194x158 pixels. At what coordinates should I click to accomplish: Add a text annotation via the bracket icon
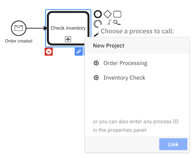click(109, 22)
